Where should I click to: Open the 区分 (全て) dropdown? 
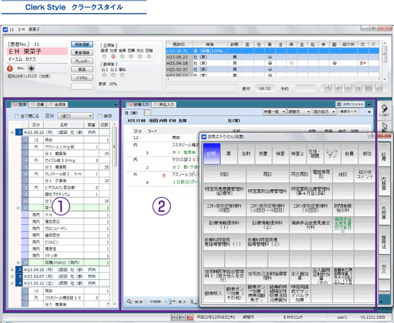click(x=74, y=116)
